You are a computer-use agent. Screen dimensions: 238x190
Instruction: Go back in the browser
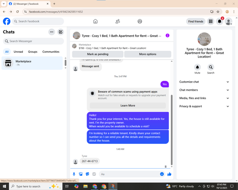4,12
